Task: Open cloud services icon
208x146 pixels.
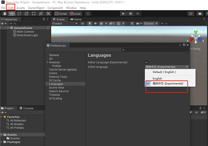Action: [x=200, y=14]
